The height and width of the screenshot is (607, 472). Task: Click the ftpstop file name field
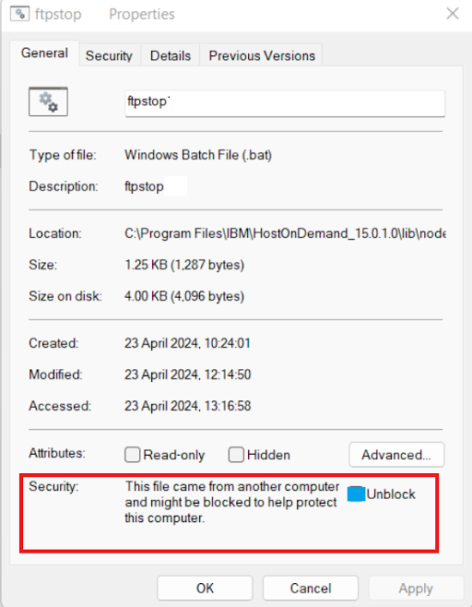[285, 103]
